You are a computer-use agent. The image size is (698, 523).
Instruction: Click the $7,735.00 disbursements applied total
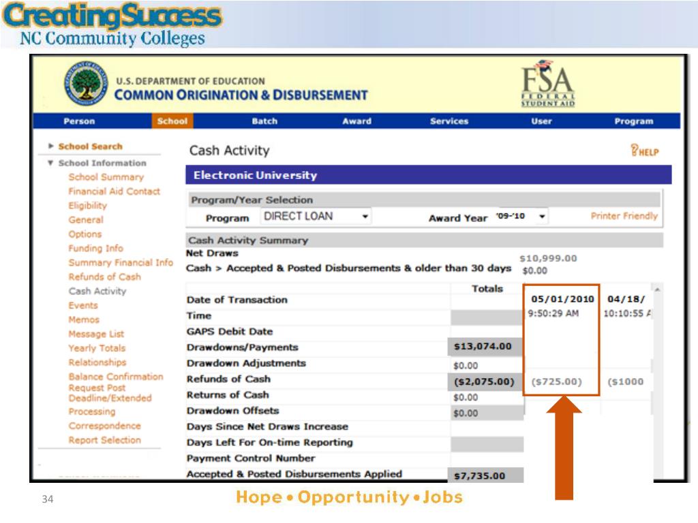pyautogui.click(x=479, y=476)
